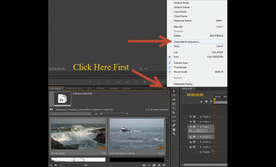Viewport: 276px width, 167px height.
Task: Expand the Audio 1 track
Action: point(201,137)
